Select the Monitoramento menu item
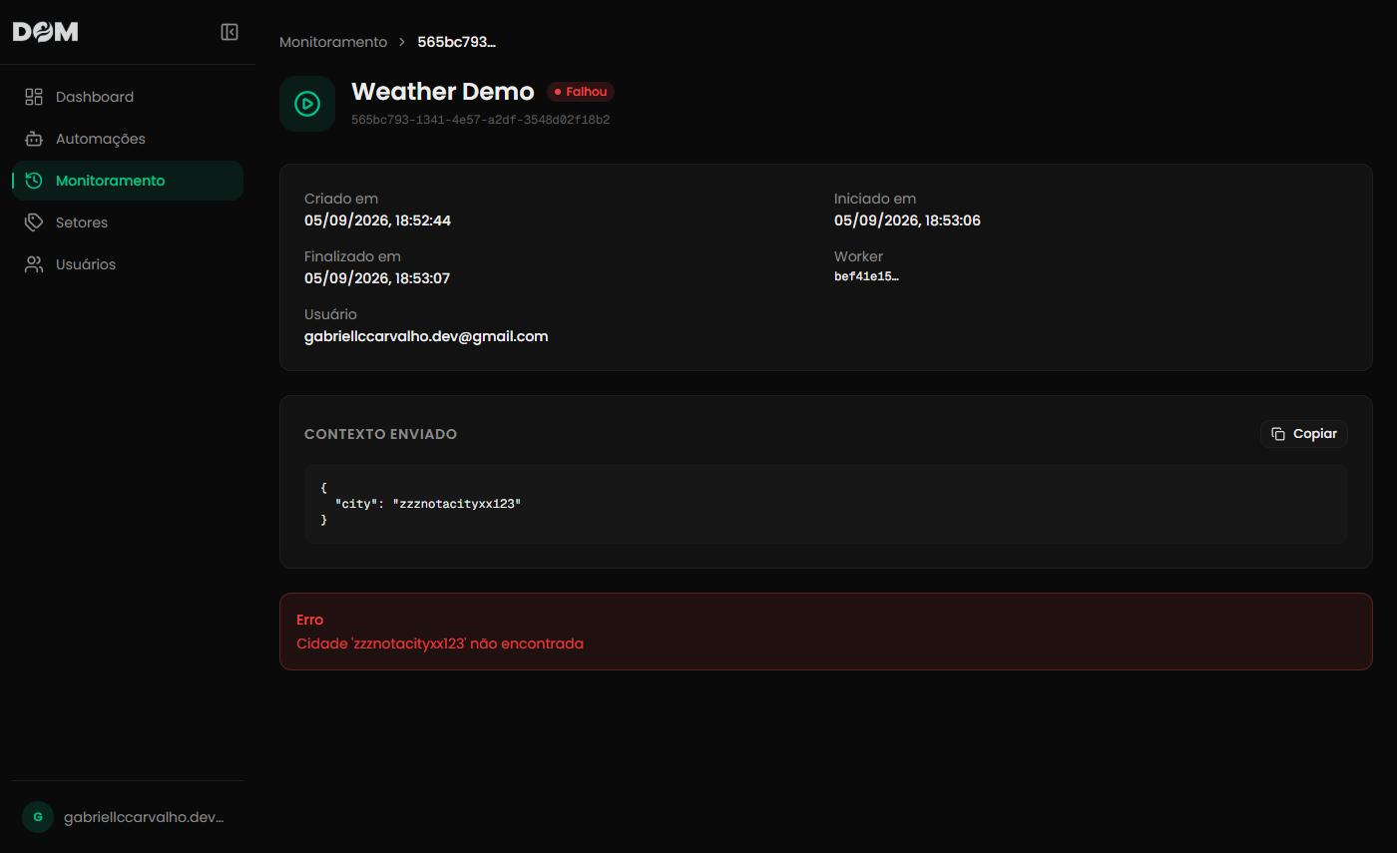The image size is (1397, 853). 128,181
